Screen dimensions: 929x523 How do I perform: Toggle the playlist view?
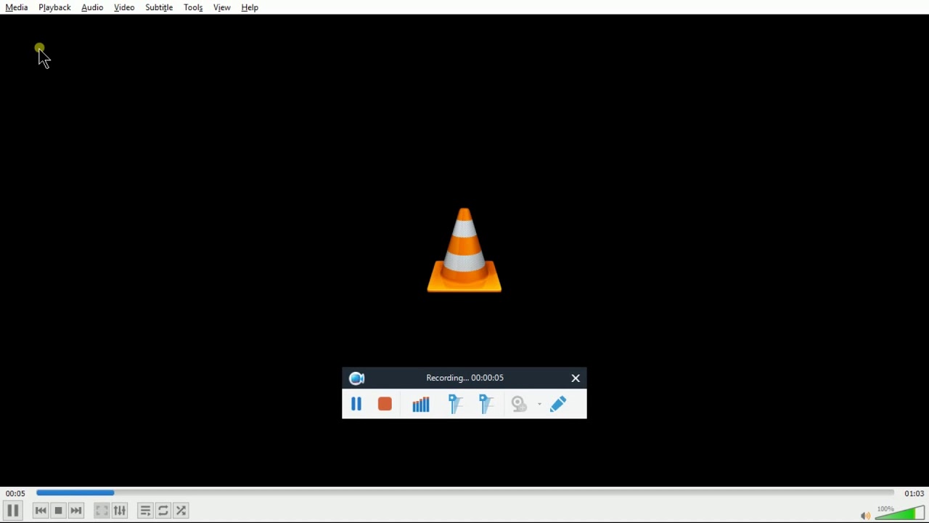point(145,511)
